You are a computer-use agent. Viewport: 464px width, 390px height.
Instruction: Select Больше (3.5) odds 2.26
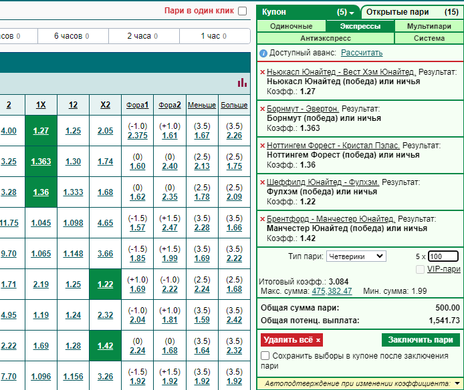click(234, 136)
